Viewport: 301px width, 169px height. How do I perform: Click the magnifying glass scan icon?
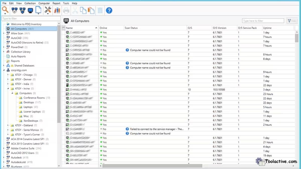click(5, 10)
